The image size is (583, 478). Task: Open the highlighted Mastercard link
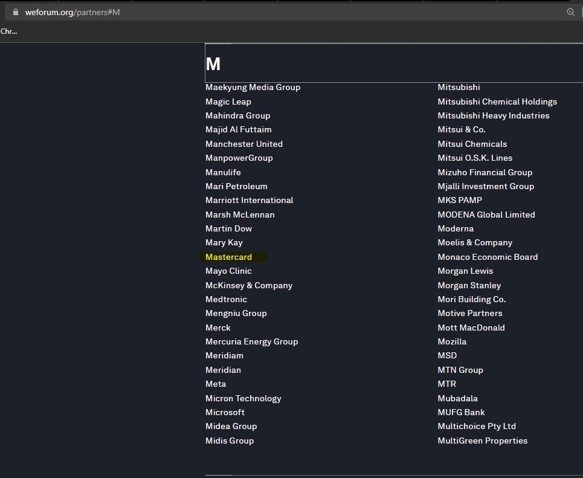[228, 257]
